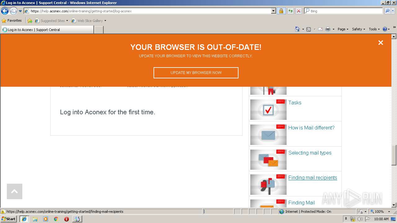Viewport: 397px width, 223px height.
Task: Open the Help question mark menu
Action: (x=386, y=29)
